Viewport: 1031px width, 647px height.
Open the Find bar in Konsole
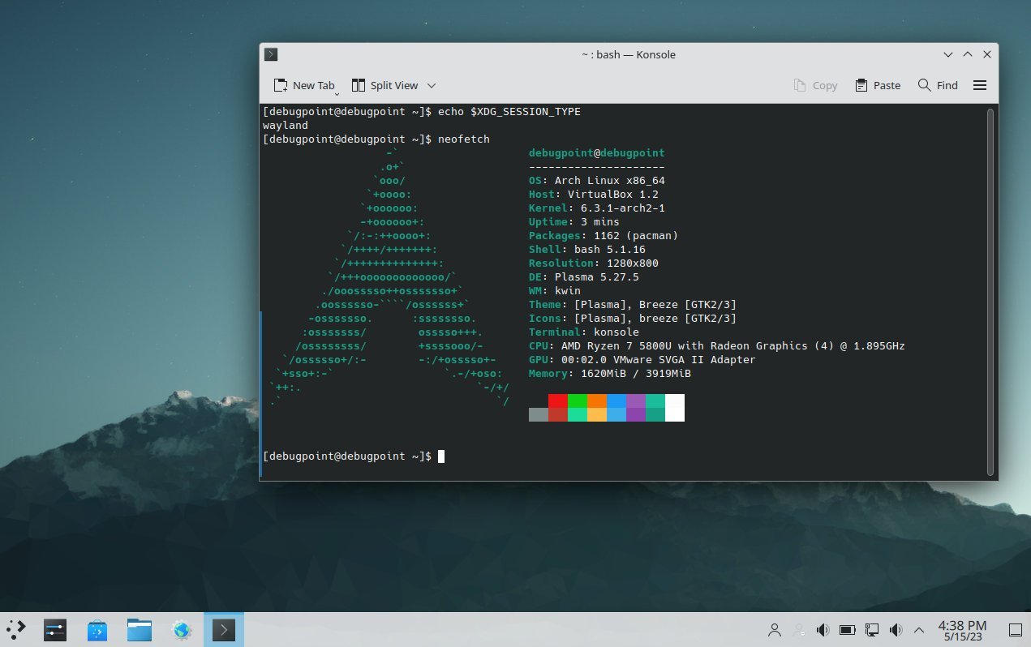click(x=938, y=84)
